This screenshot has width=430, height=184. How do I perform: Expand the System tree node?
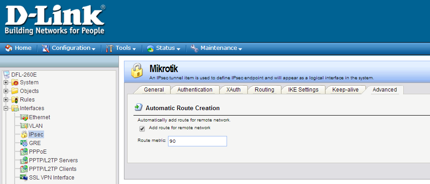pos(5,82)
